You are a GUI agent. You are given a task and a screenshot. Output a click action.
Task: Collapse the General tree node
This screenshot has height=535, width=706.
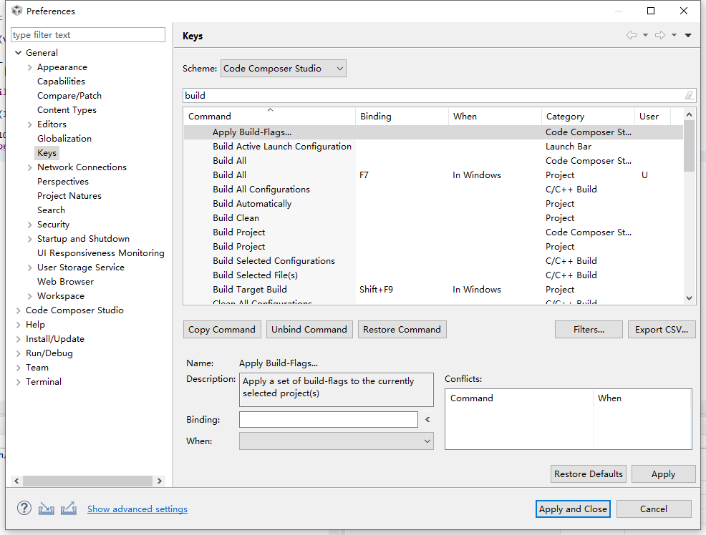coord(19,53)
